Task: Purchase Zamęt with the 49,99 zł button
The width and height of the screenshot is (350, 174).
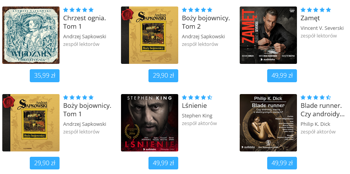Action: coord(282,76)
